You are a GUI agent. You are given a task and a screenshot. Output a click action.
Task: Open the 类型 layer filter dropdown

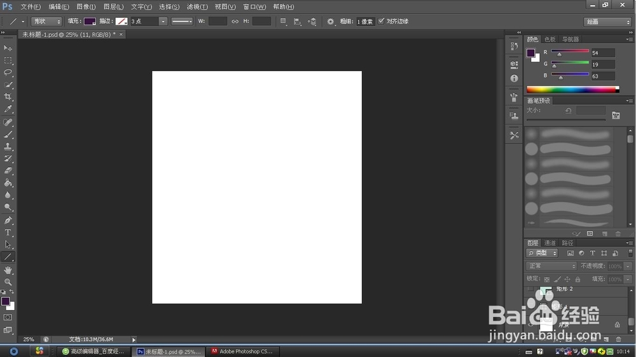pos(542,253)
